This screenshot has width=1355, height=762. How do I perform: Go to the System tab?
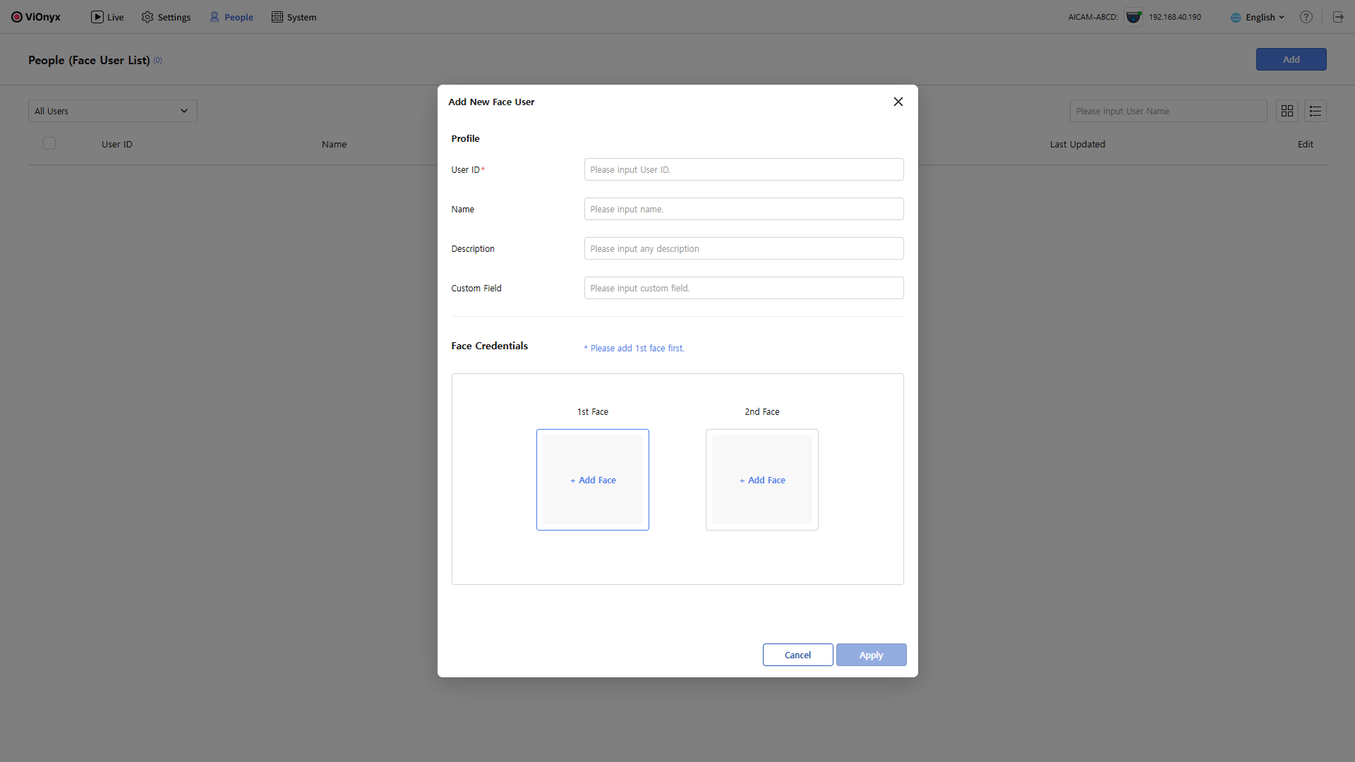294,17
